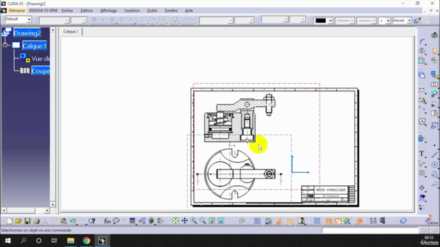Click the Area Fill hatch tool
Viewport: 440px width, 247px height.
(421, 197)
